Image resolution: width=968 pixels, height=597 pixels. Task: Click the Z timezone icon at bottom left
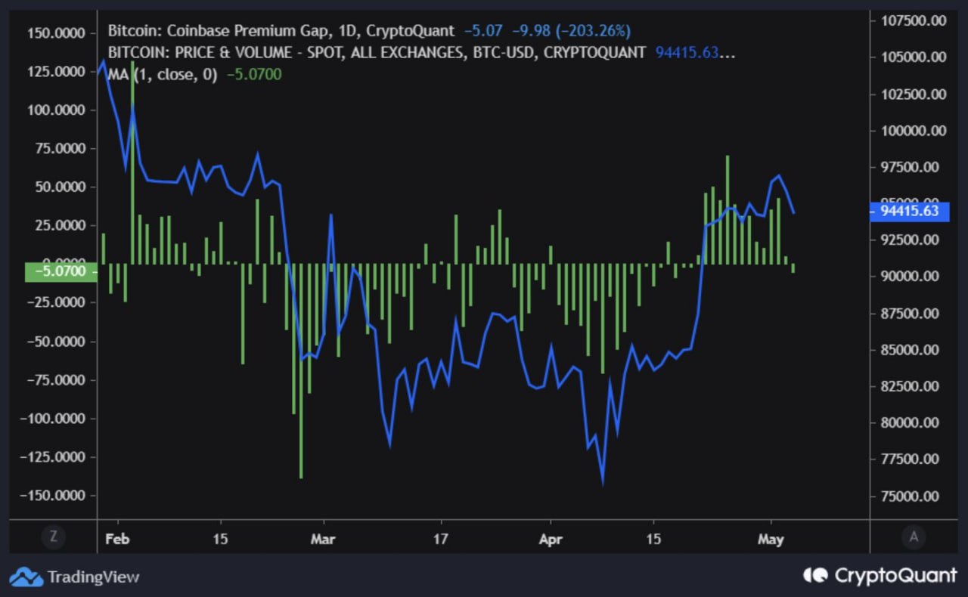[x=52, y=537]
